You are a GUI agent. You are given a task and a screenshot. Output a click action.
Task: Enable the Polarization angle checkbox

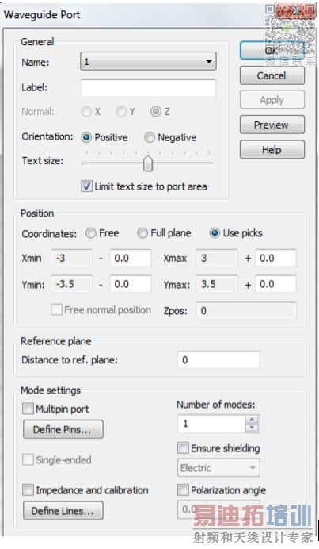[183, 489]
